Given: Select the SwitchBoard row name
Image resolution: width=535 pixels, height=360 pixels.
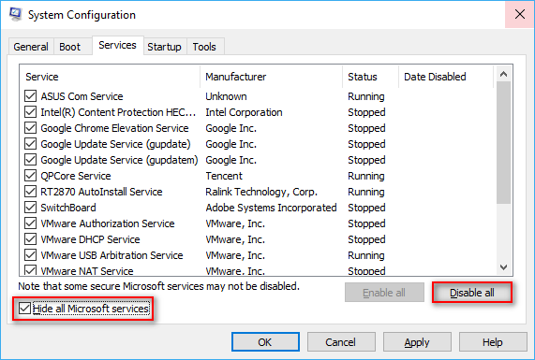Looking at the screenshot, I should pos(68,208).
